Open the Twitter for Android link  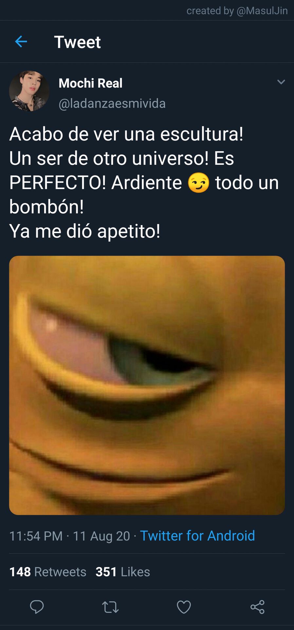click(197, 536)
